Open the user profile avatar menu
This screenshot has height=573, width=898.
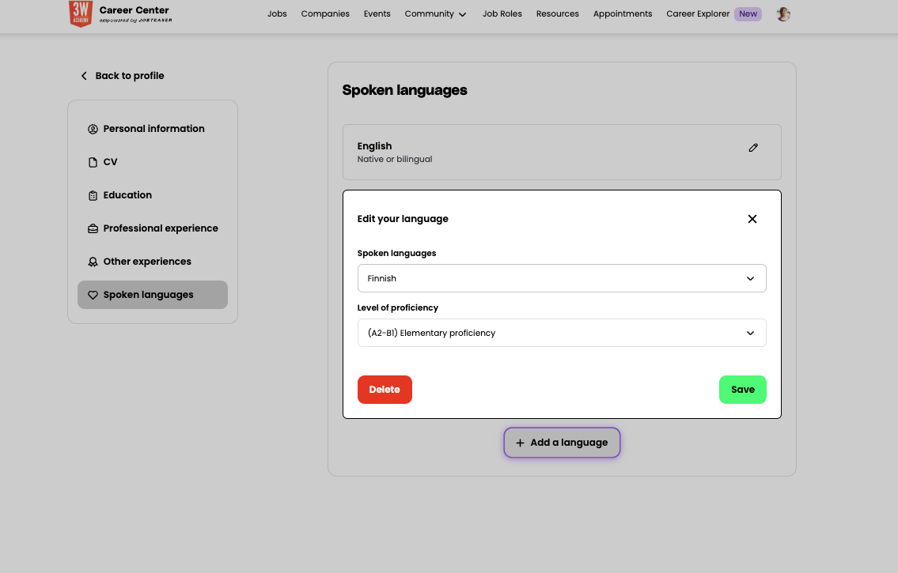(783, 14)
